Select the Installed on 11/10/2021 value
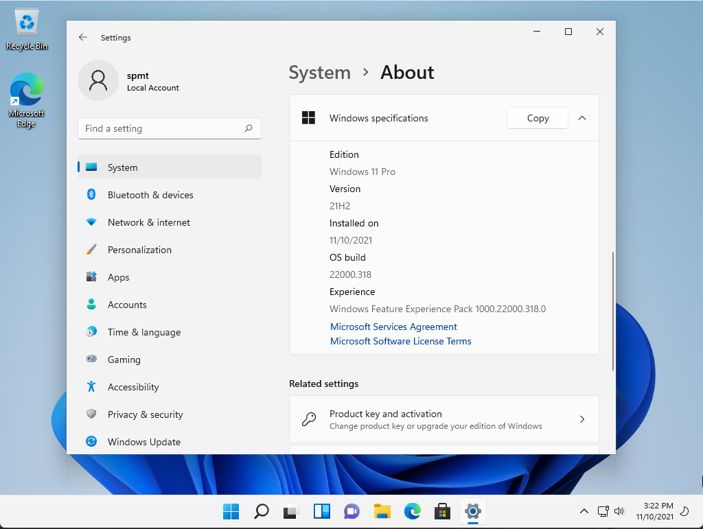This screenshot has width=703, height=529. (351, 240)
